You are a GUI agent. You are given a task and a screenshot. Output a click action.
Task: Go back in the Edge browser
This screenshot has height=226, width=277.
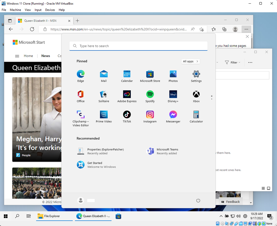tap(11, 29)
